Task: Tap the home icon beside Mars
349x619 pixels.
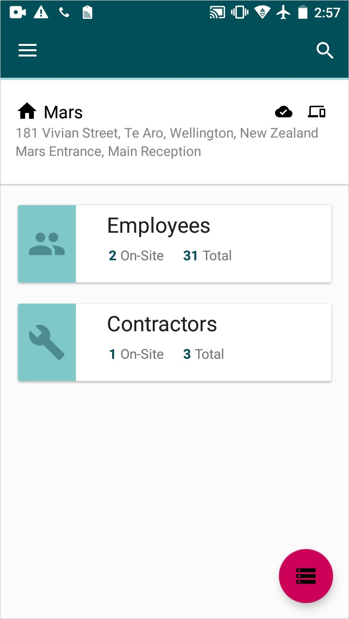Action: click(x=27, y=112)
